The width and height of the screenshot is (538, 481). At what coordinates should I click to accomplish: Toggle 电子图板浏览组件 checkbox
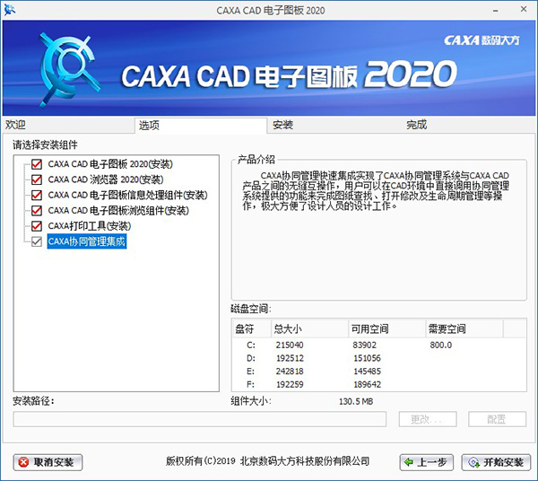pos(37,211)
